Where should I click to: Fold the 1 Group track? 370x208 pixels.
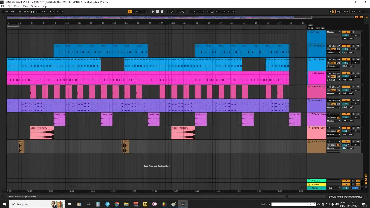pos(309,32)
